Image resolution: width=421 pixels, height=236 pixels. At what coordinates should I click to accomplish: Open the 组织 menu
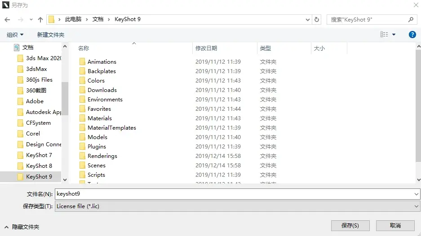[15, 35]
